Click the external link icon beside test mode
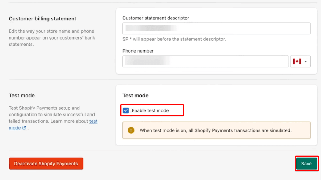The width and height of the screenshot is (321, 180). point(24,128)
